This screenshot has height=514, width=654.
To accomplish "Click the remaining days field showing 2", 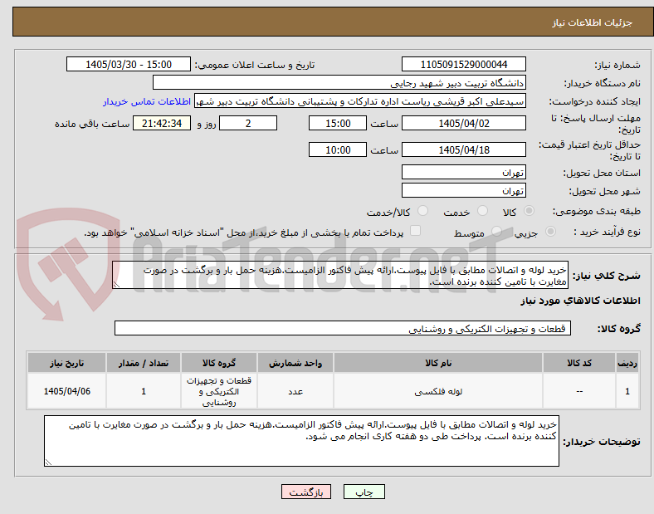I will (248, 123).
